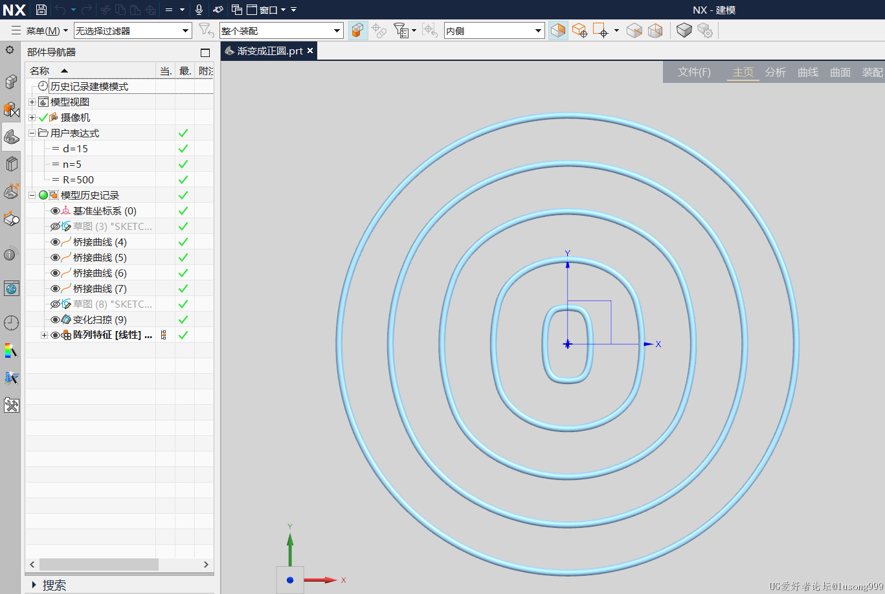Click the Redo arrow icon
Screen dimensions: 885x594
[x=87, y=10]
